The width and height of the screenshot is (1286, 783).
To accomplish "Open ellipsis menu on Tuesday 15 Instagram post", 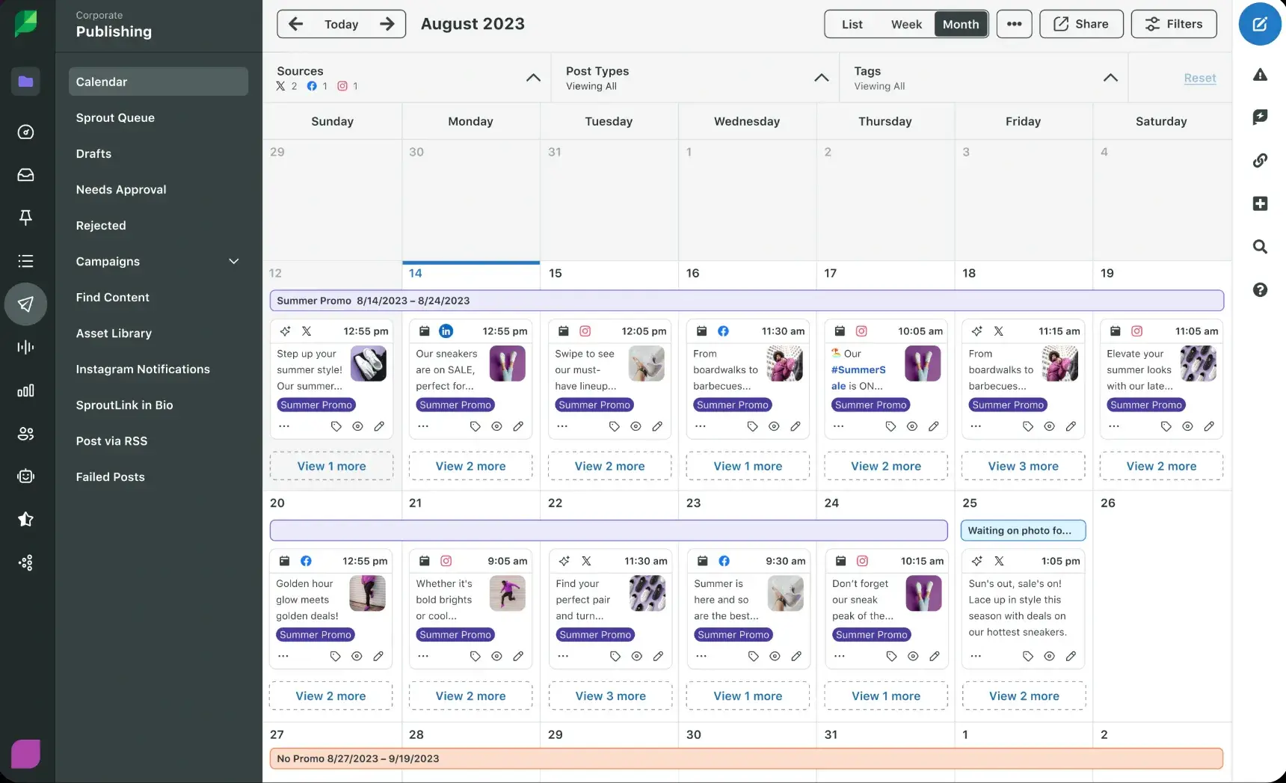I will [x=562, y=426].
